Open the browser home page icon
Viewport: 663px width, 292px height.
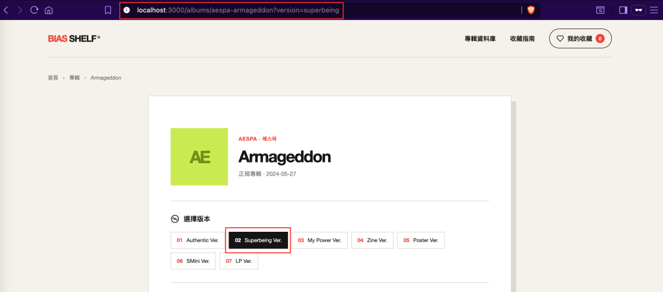click(49, 10)
